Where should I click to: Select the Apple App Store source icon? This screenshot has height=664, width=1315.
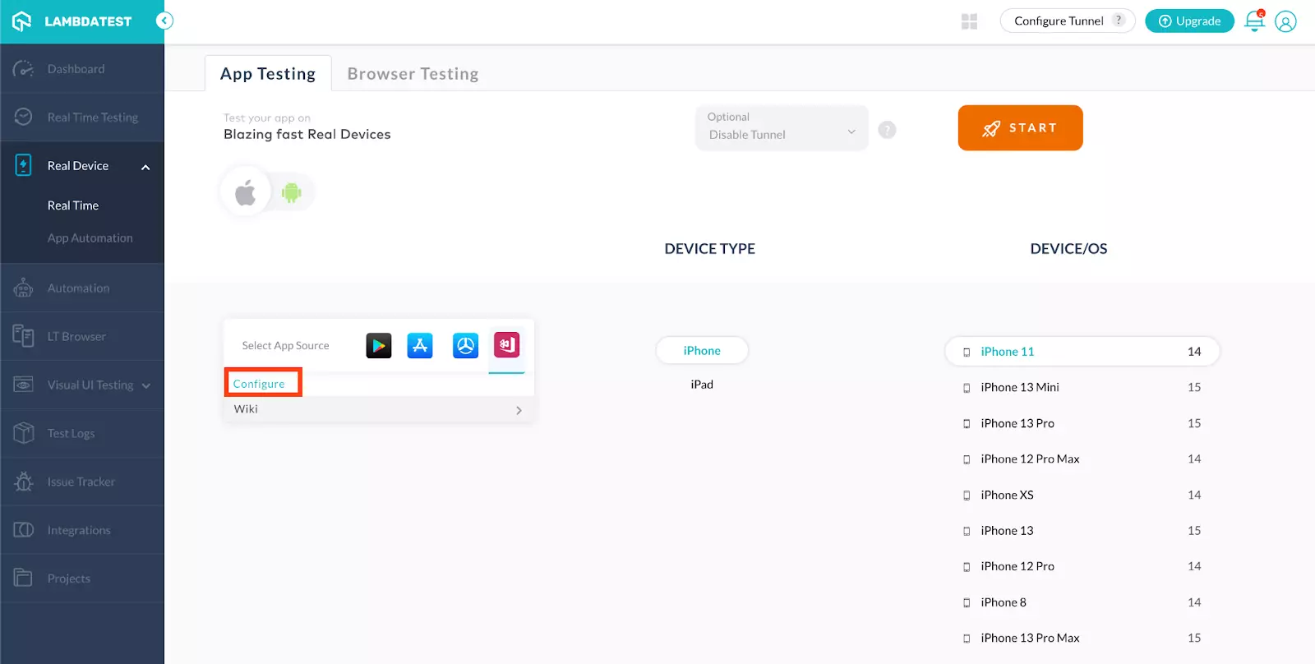420,346
